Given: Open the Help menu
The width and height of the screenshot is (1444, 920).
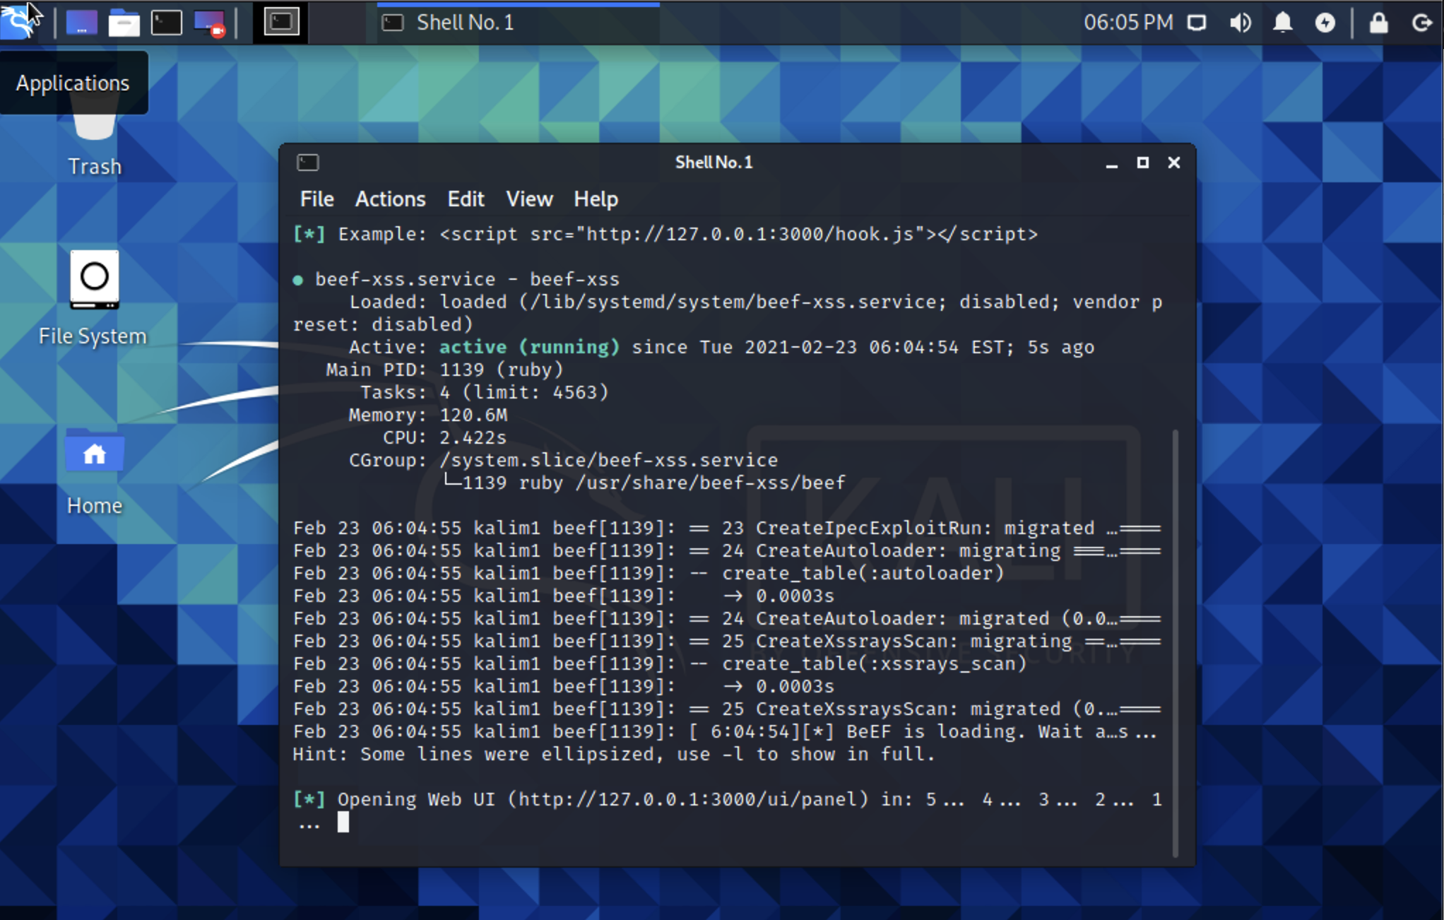Looking at the screenshot, I should (596, 199).
